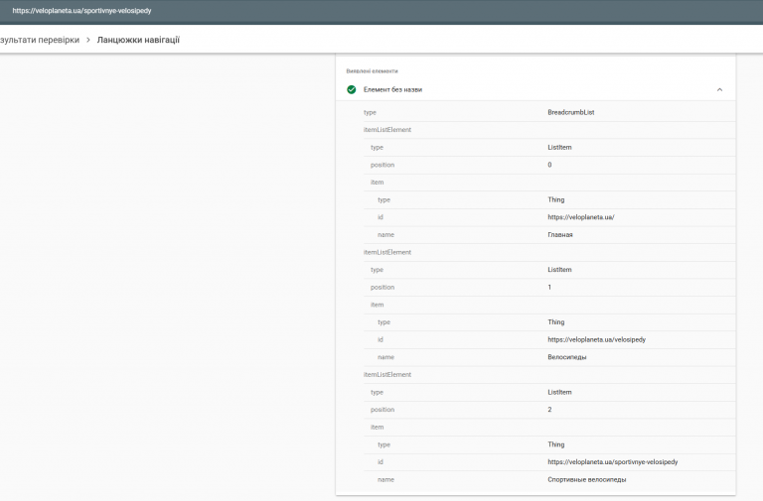Select the name value 'Главная'
763x501 pixels.
(x=560, y=235)
